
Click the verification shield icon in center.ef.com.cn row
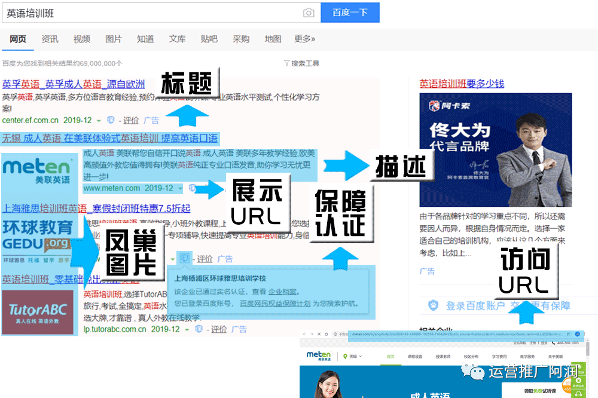coord(111,120)
